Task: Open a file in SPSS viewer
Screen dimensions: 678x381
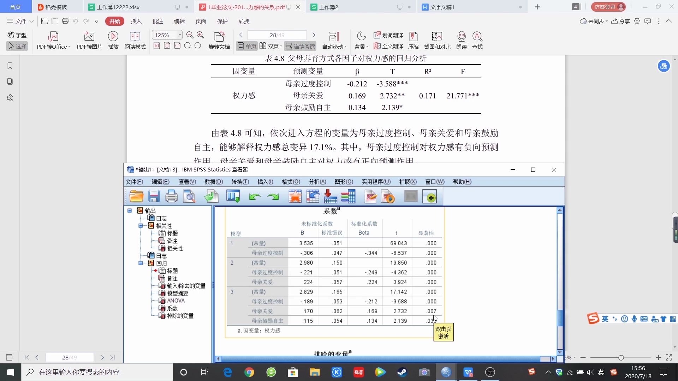Action: click(136, 196)
